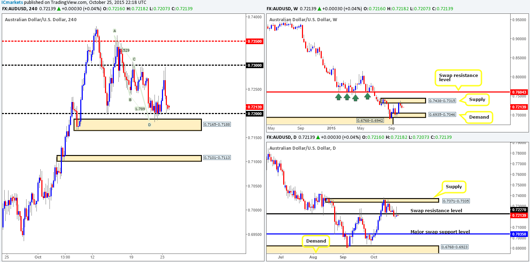This screenshot has height=262, width=530.
Task: Click the 13:00 time axis label
Action: [66, 257]
